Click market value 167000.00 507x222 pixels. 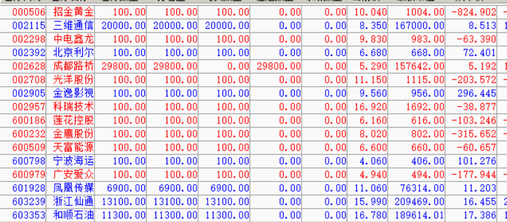420,25
